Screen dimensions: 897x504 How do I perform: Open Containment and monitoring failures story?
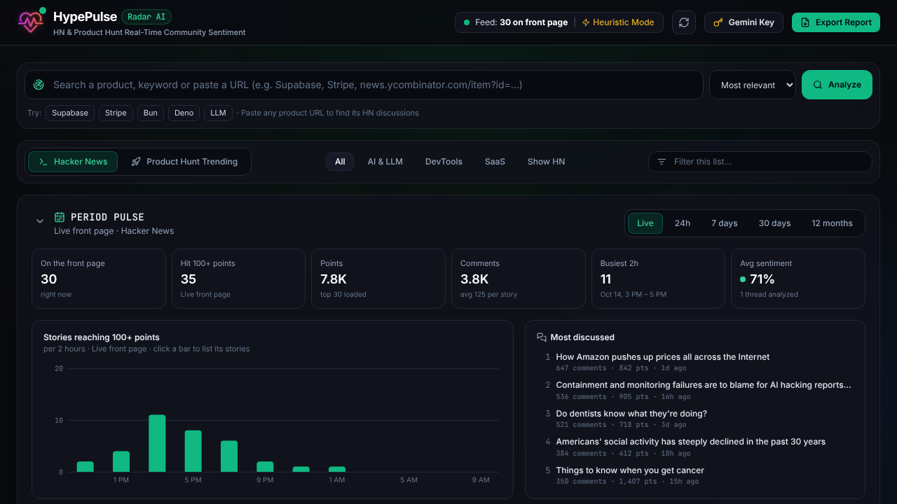pos(704,385)
